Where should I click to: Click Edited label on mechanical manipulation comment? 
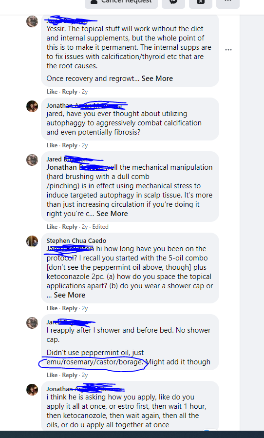click(x=100, y=227)
